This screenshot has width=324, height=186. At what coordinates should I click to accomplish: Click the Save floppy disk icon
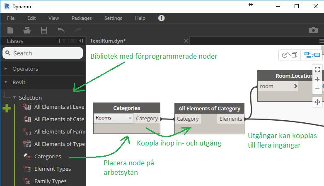44,30
